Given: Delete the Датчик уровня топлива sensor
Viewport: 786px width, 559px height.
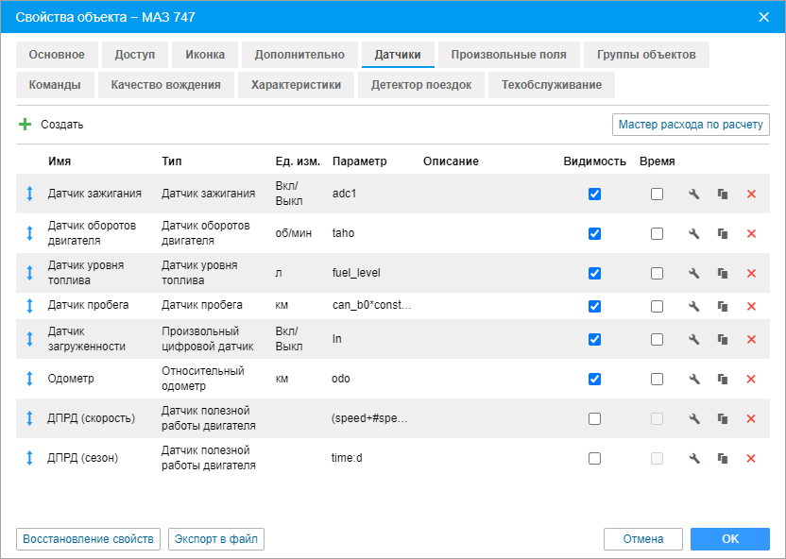Looking at the screenshot, I should [751, 273].
